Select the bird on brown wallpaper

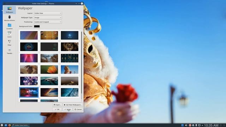29,69
